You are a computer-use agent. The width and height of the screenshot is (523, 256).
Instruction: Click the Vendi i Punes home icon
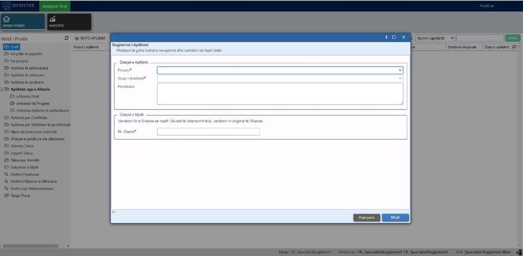[7, 19]
